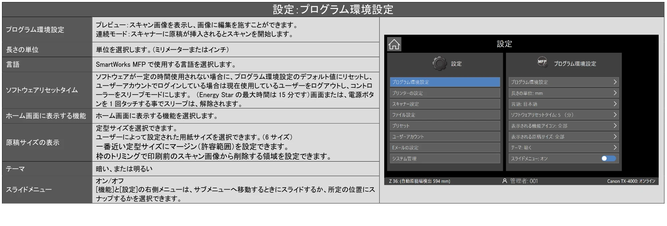Open the 長さの単位: mm chevron
The width and height of the screenshot is (667, 226).
615,93
